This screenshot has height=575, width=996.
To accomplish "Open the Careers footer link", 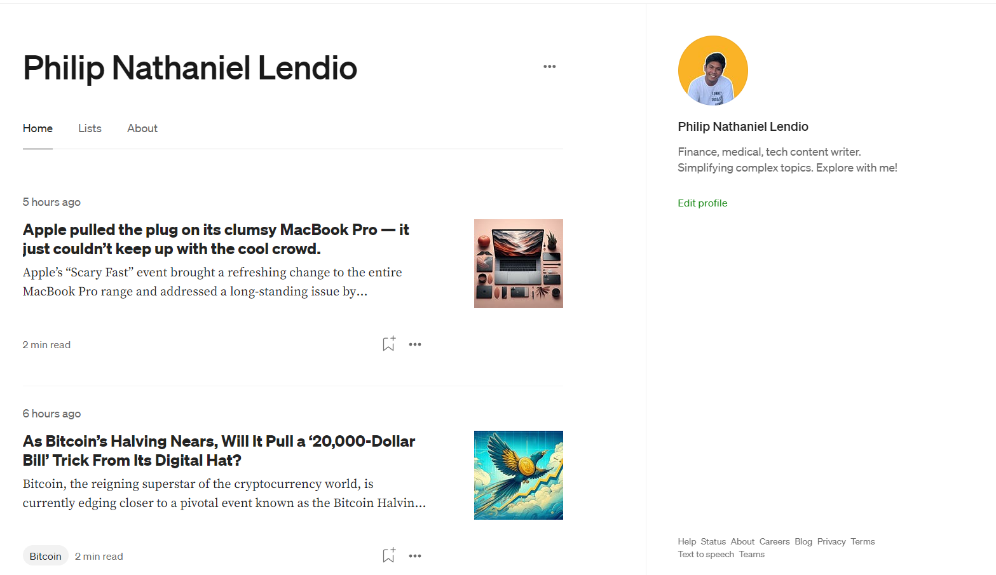I will (774, 542).
